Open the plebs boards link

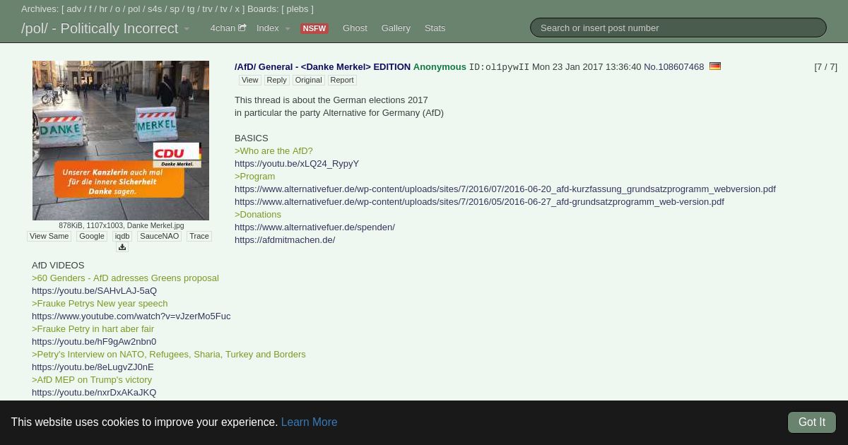point(298,9)
